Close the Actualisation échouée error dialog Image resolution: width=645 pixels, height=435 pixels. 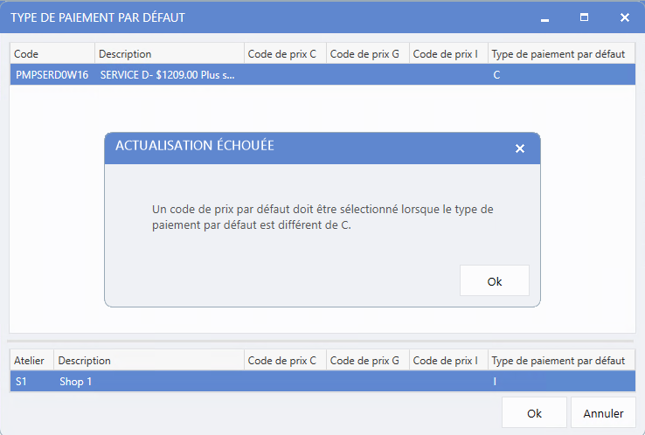pos(520,148)
